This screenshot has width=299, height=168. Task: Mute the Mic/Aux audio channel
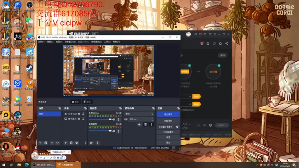(x=114, y=119)
